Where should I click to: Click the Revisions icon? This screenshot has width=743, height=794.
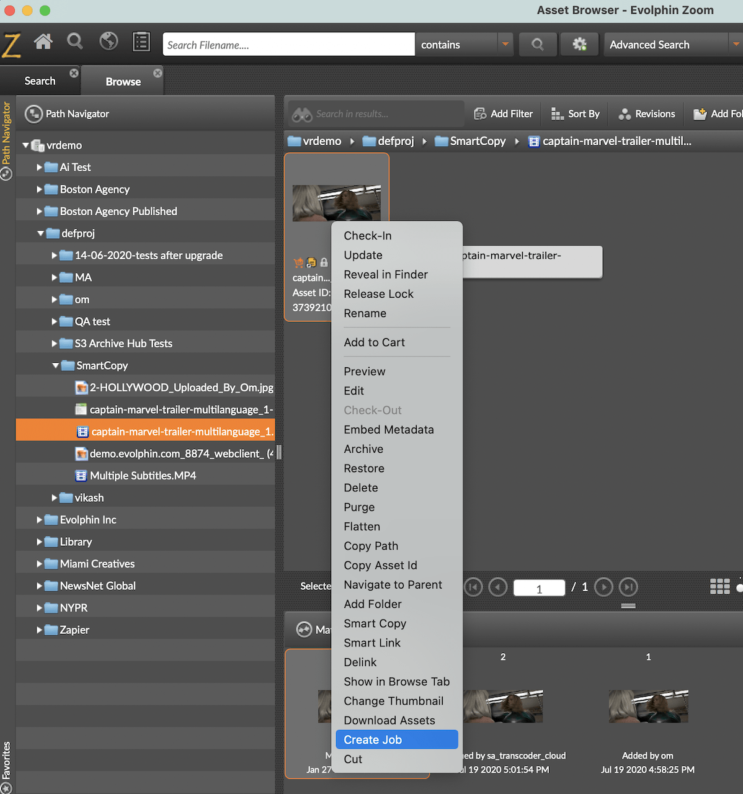[x=625, y=114]
